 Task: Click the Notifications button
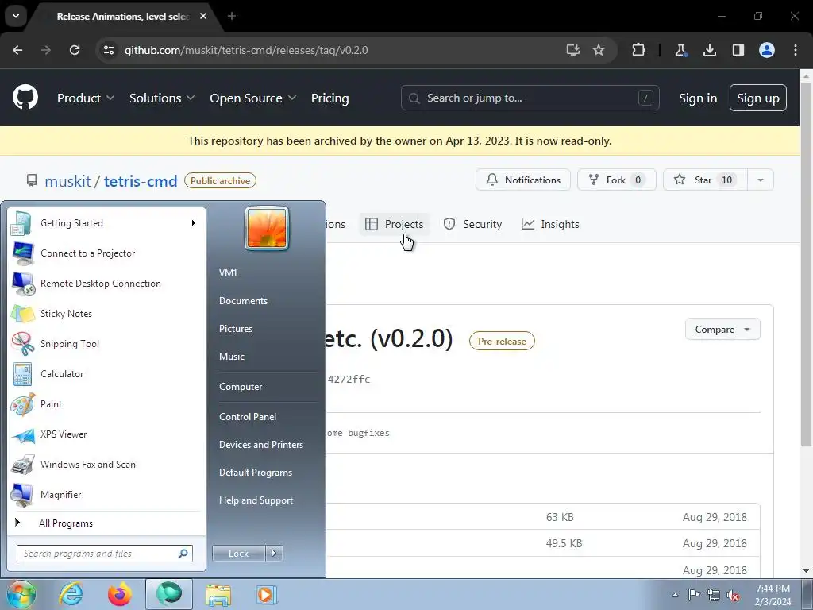pos(523,180)
